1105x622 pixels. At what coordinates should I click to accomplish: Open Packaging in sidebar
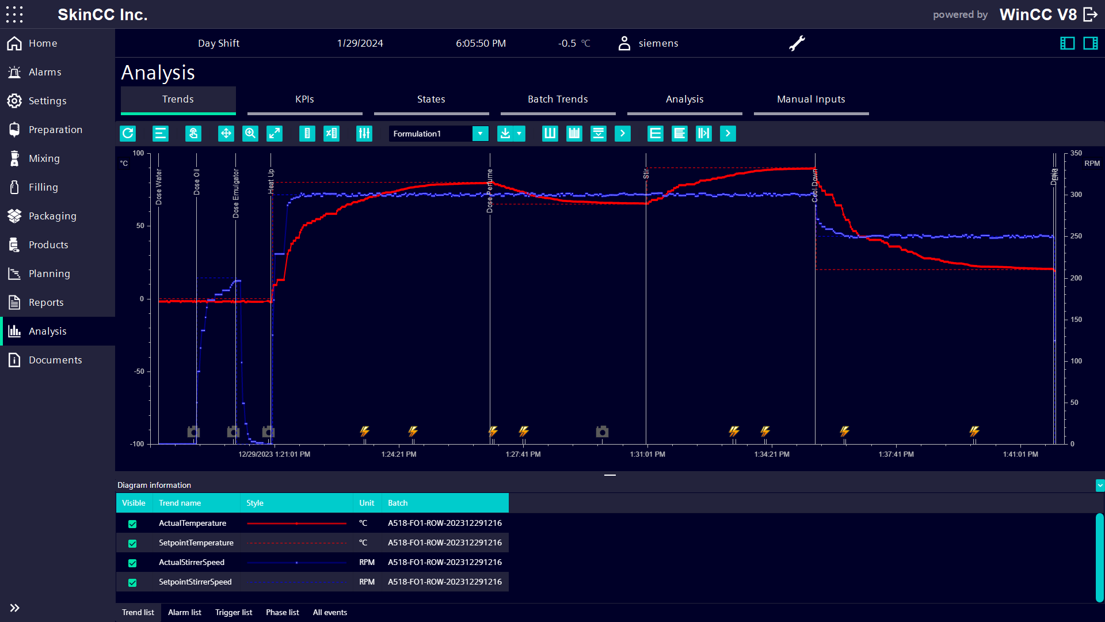[x=58, y=216]
